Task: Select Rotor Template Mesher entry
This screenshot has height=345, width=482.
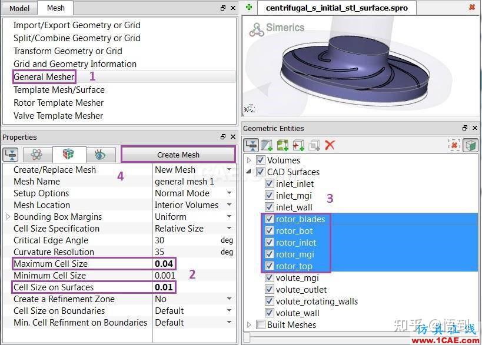Action: tap(58, 102)
